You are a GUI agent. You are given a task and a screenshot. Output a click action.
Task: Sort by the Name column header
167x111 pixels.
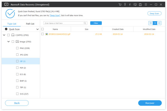[x=55, y=29]
